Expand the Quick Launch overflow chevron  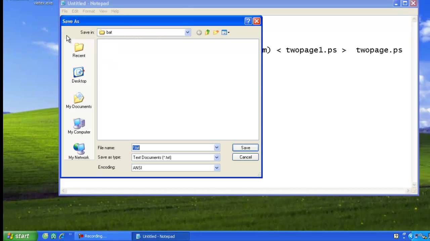pos(70,234)
